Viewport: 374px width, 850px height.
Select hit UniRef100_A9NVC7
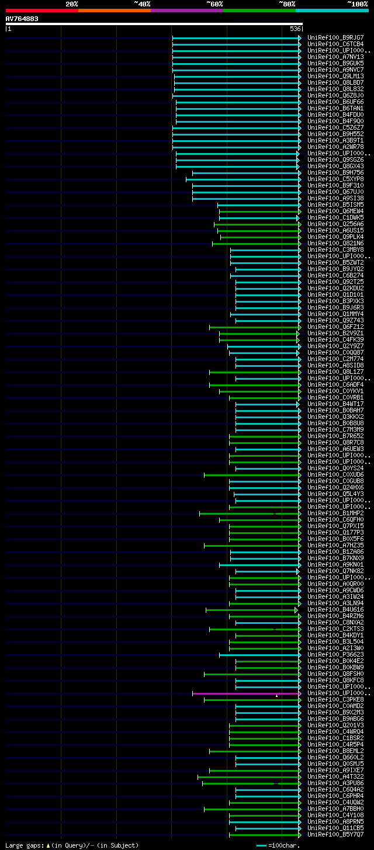pyautogui.click(x=335, y=70)
